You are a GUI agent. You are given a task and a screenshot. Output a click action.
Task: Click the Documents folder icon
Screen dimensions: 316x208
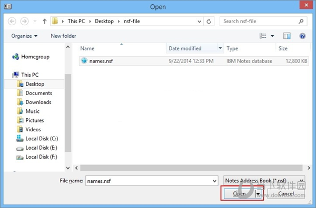20,93
